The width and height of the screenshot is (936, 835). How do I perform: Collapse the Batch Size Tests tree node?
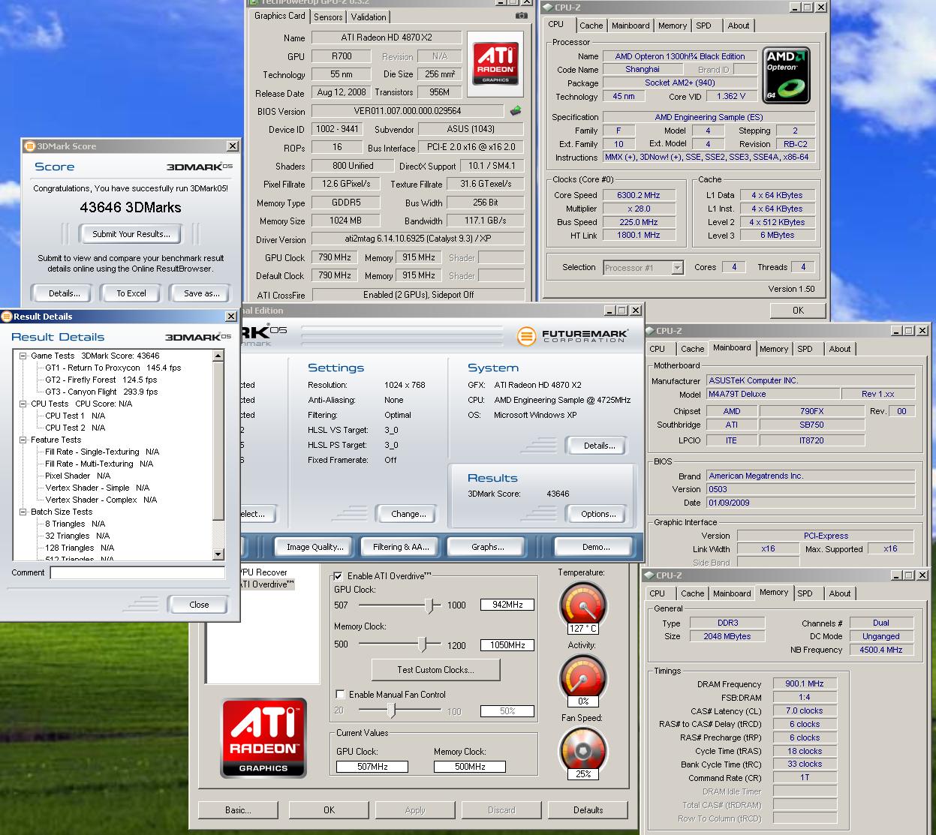[x=23, y=512]
